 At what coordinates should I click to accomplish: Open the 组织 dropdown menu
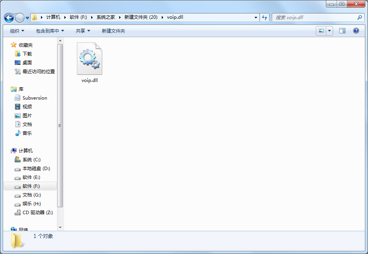[x=17, y=31]
